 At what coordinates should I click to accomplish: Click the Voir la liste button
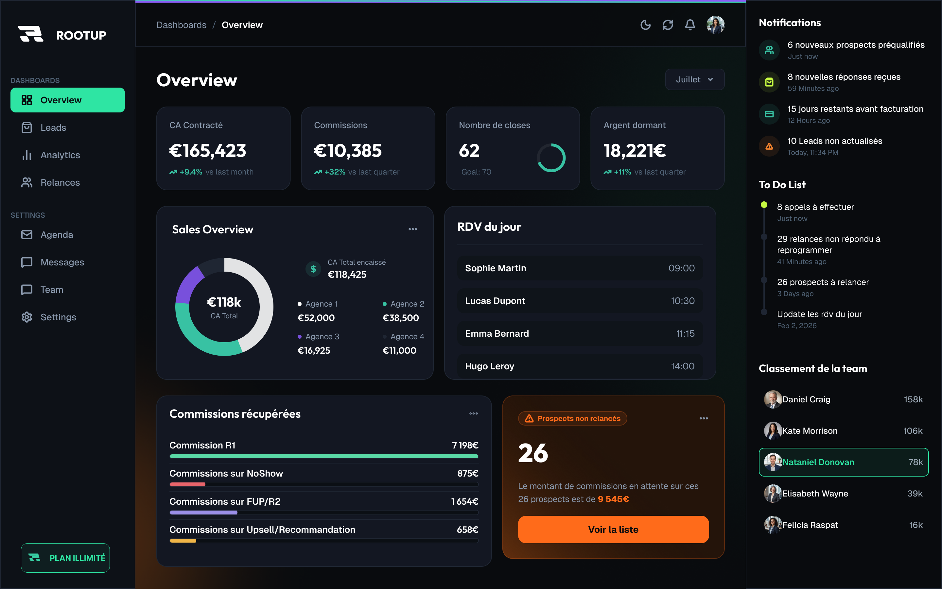[613, 530]
